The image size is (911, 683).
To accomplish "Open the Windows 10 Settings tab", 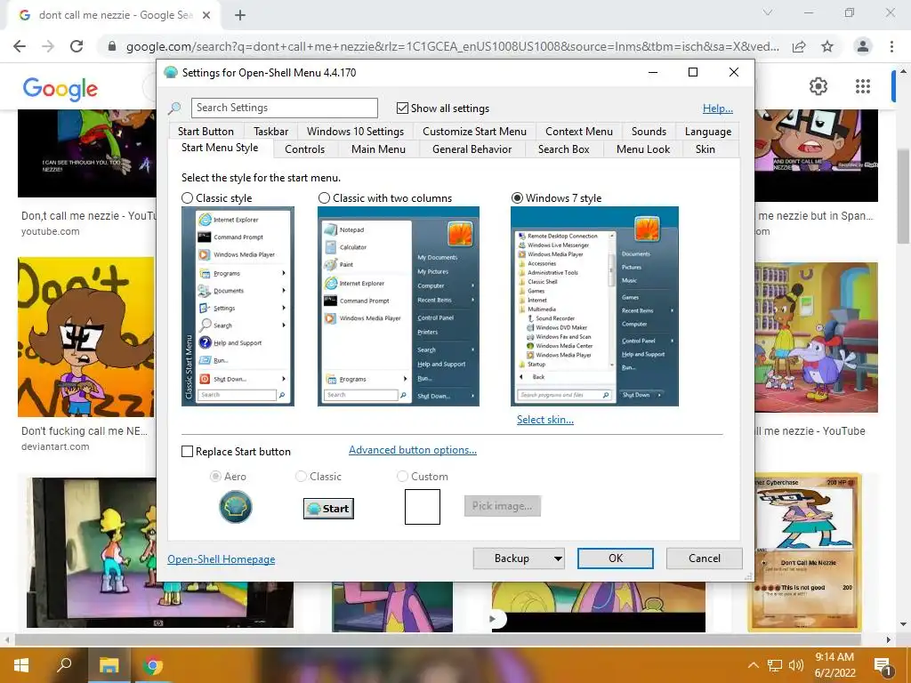I will [355, 132].
